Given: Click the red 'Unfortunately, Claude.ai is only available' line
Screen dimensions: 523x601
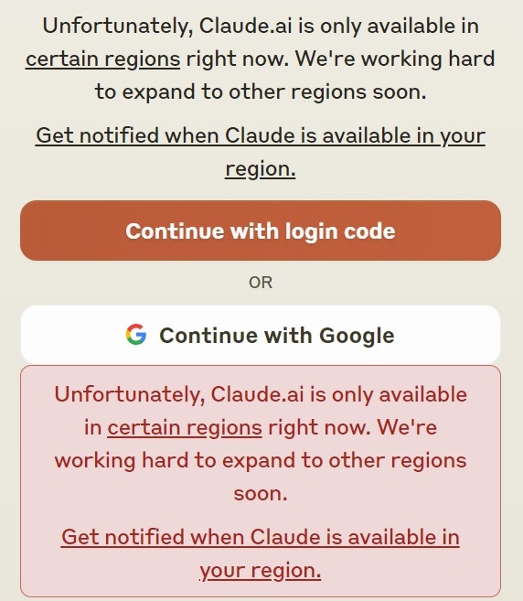Looking at the screenshot, I should tap(261, 395).
